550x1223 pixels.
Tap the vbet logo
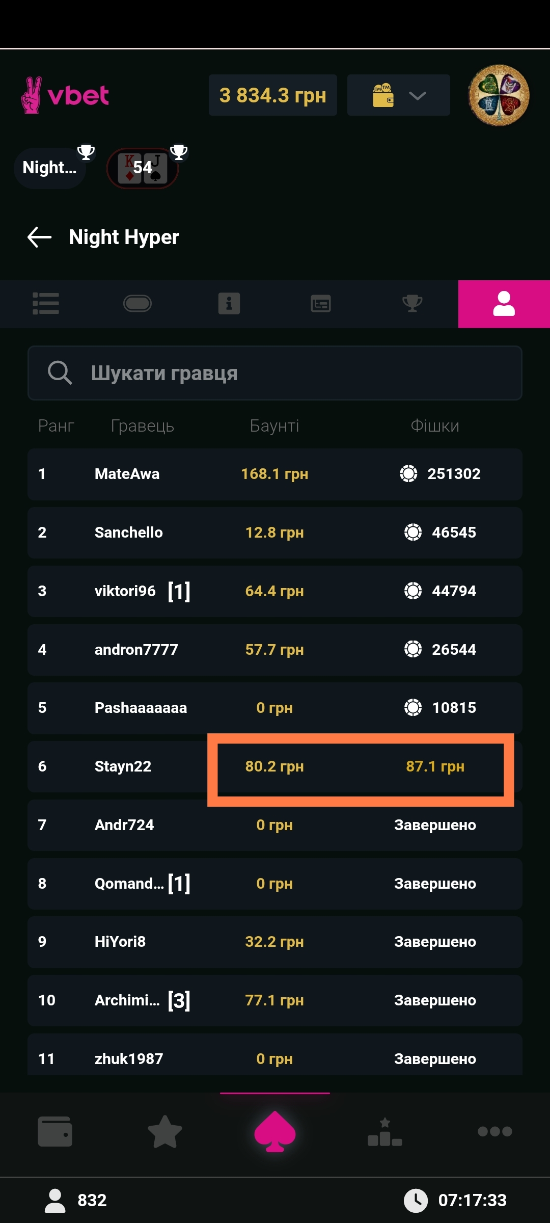pyautogui.click(x=65, y=95)
